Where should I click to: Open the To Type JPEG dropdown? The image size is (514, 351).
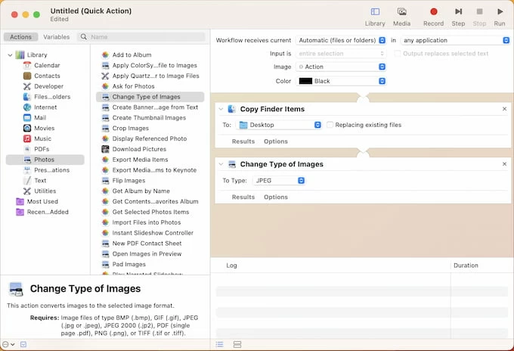[279, 181]
